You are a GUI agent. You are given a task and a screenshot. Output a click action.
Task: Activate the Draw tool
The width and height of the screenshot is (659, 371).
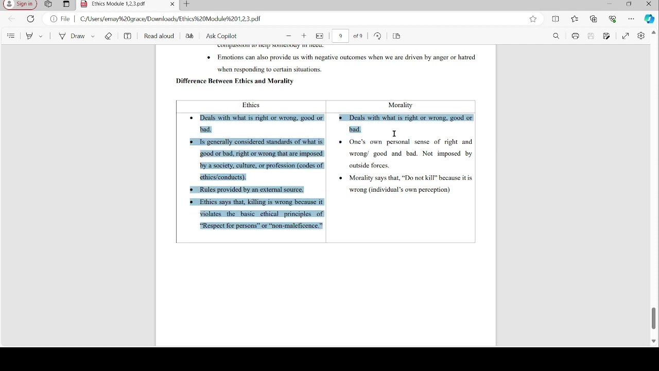[x=72, y=36]
